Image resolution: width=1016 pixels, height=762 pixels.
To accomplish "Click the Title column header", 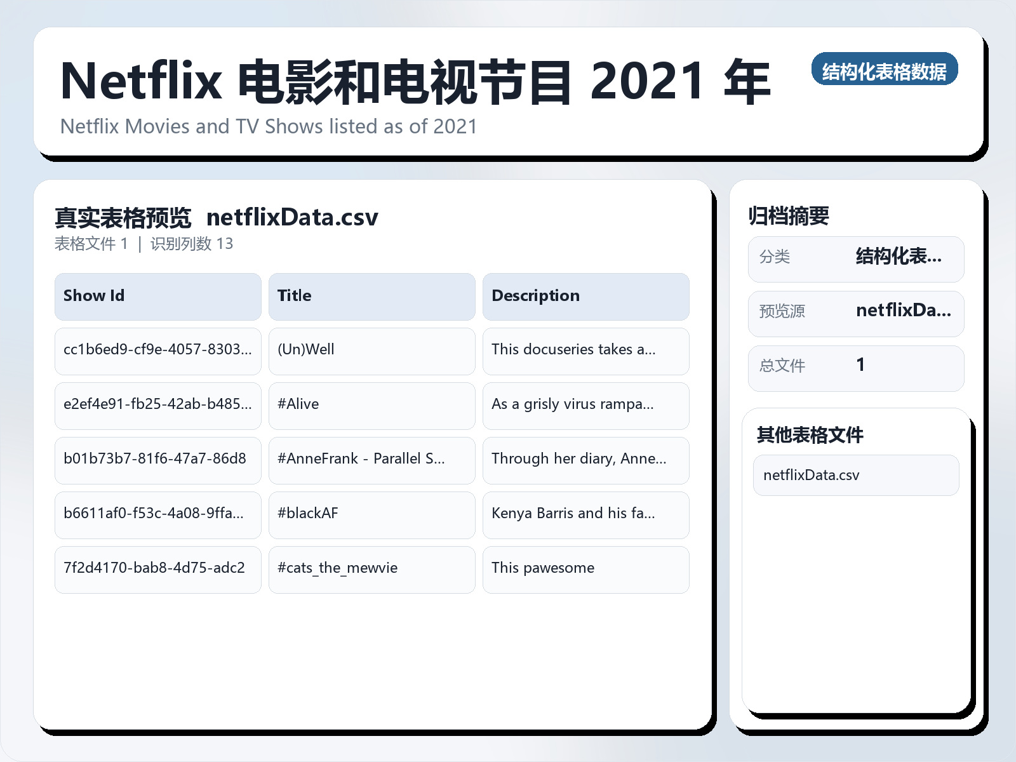I will point(371,296).
